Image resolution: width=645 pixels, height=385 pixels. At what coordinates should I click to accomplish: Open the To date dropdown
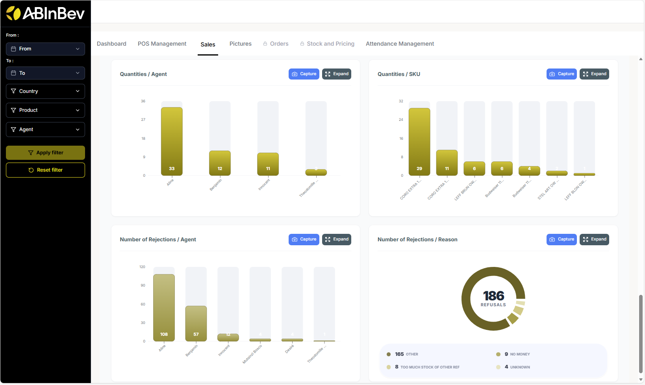point(45,73)
